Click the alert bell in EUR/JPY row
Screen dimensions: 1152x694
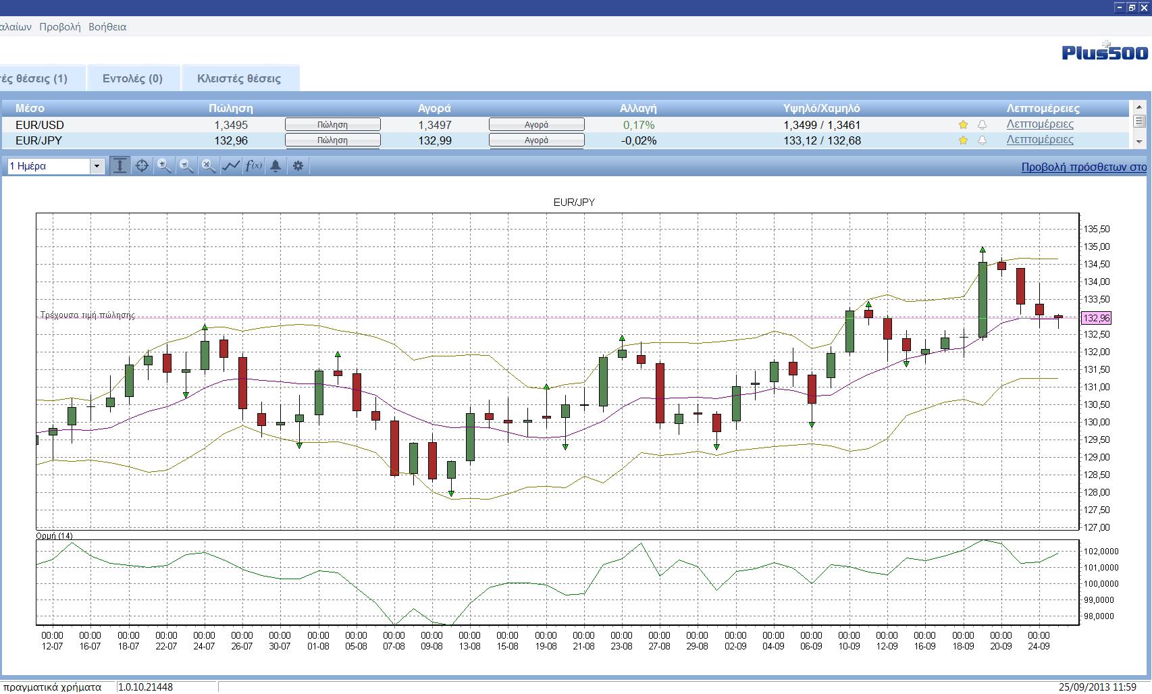[x=982, y=140]
